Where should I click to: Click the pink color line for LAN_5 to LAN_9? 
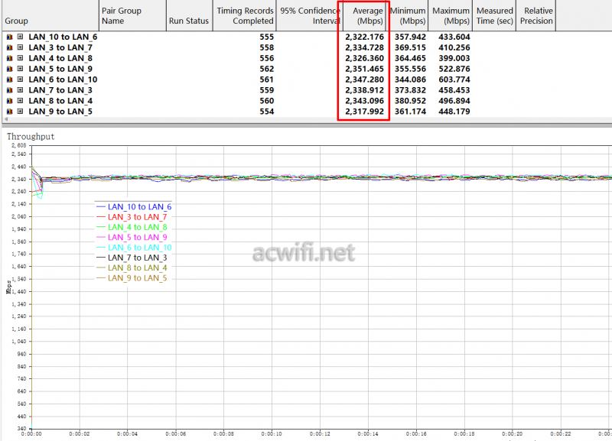click(100, 237)
